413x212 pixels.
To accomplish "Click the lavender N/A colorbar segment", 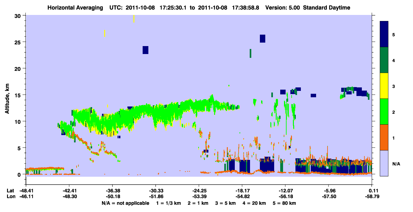I will (x=384, y=163).
